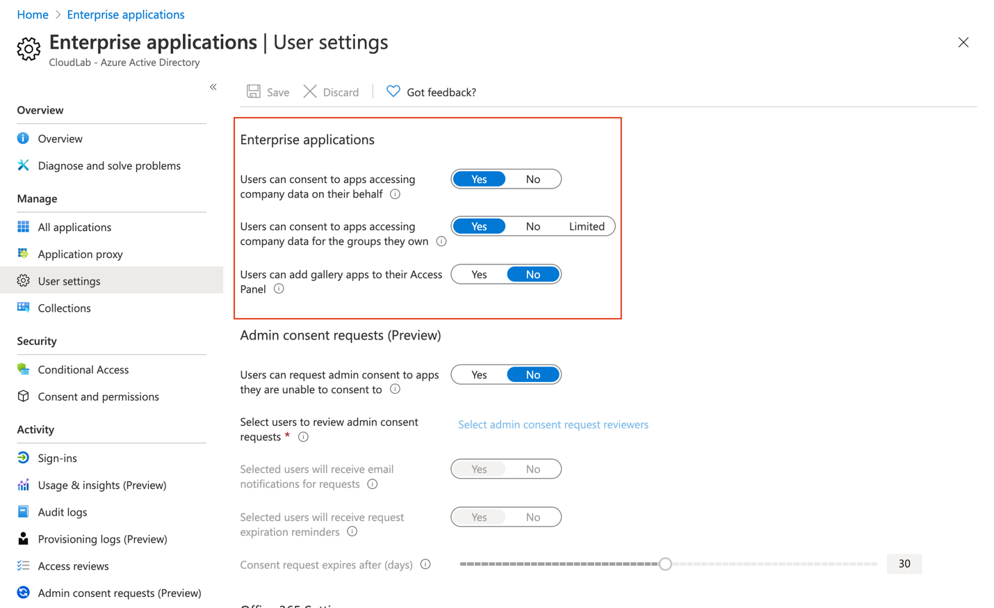Image resolution: width=994 pixels, height=608 pixels.
Task: Click the Conditional Access icon
Action: (x=23, y=369)
